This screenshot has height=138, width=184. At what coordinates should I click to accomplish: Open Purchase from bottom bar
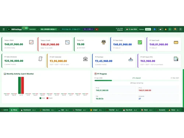[x=79, y=110]
